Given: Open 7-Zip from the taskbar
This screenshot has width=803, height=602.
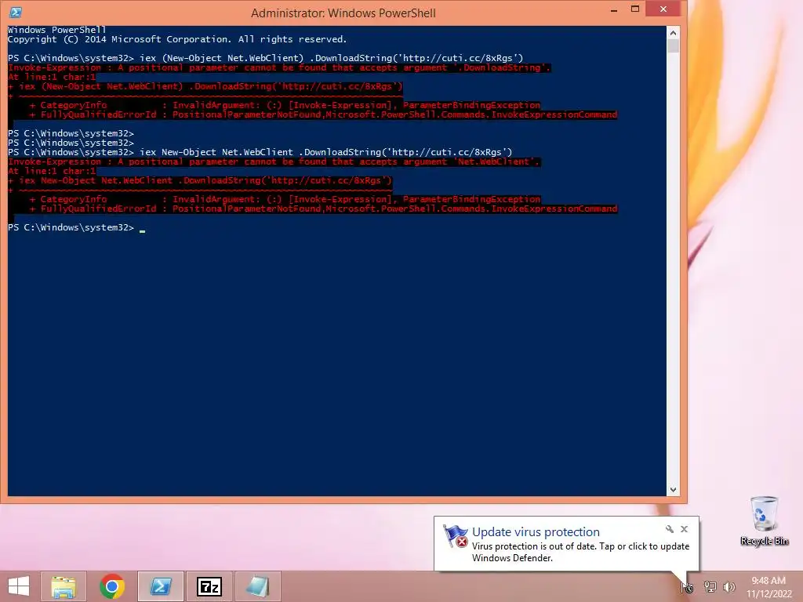Looking at the screenshot, I should (209, 586).
